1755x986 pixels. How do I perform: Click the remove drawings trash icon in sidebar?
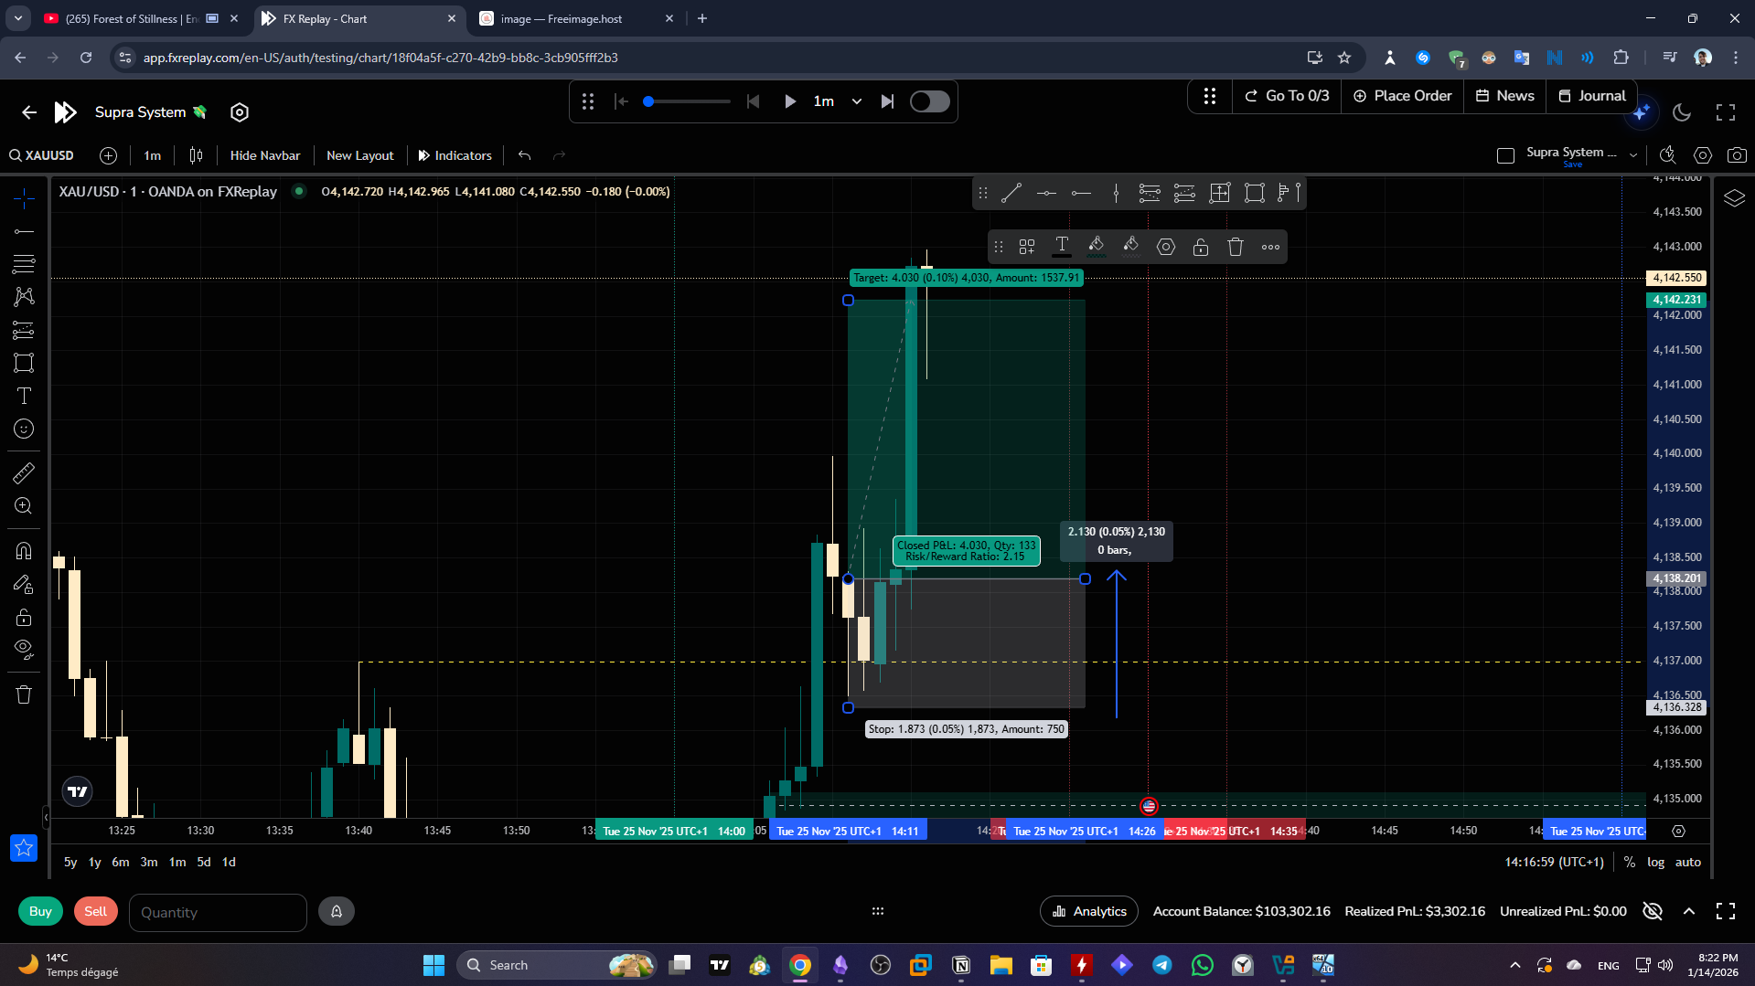point(24,694)
